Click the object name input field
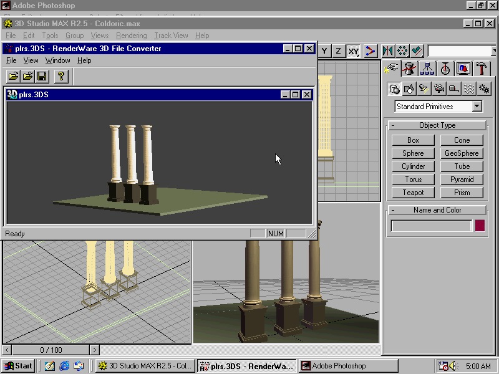Image resolution: width=499 pixels, height=374 pixels. 432,226
